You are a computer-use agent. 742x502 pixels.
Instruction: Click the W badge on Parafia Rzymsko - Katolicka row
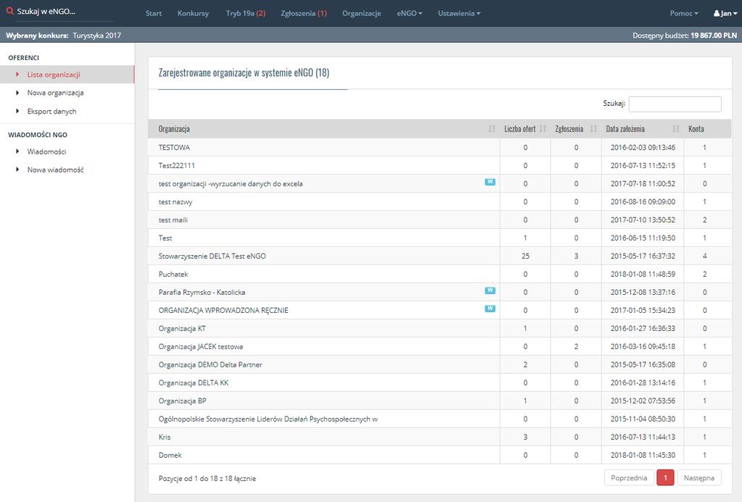click(490, 290)
